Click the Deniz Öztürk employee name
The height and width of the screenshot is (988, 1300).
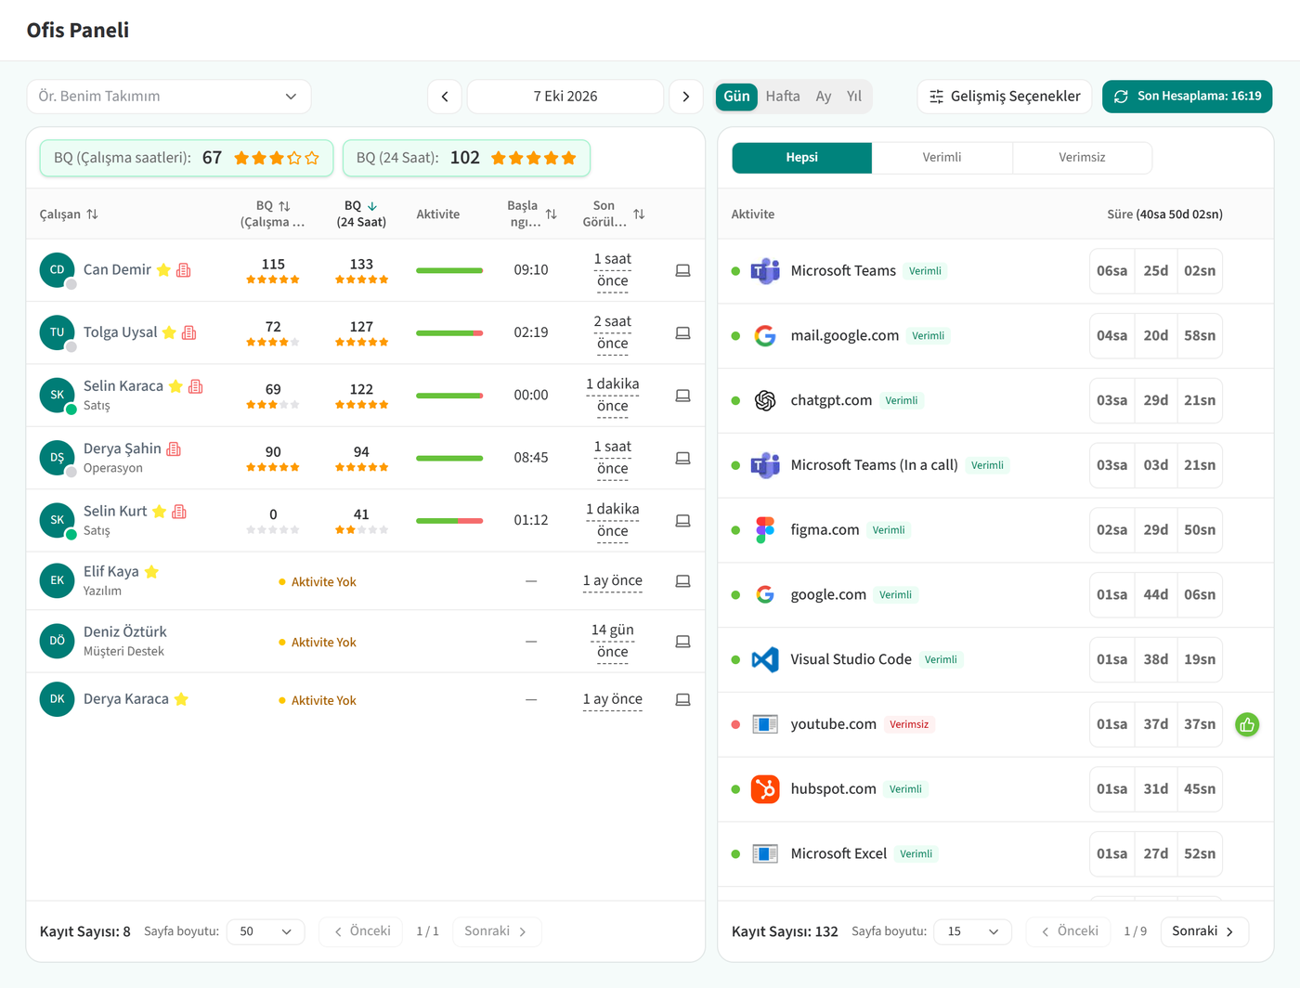125,632
